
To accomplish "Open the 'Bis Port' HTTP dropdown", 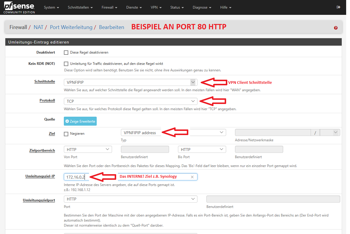I will tap(202, 150).
